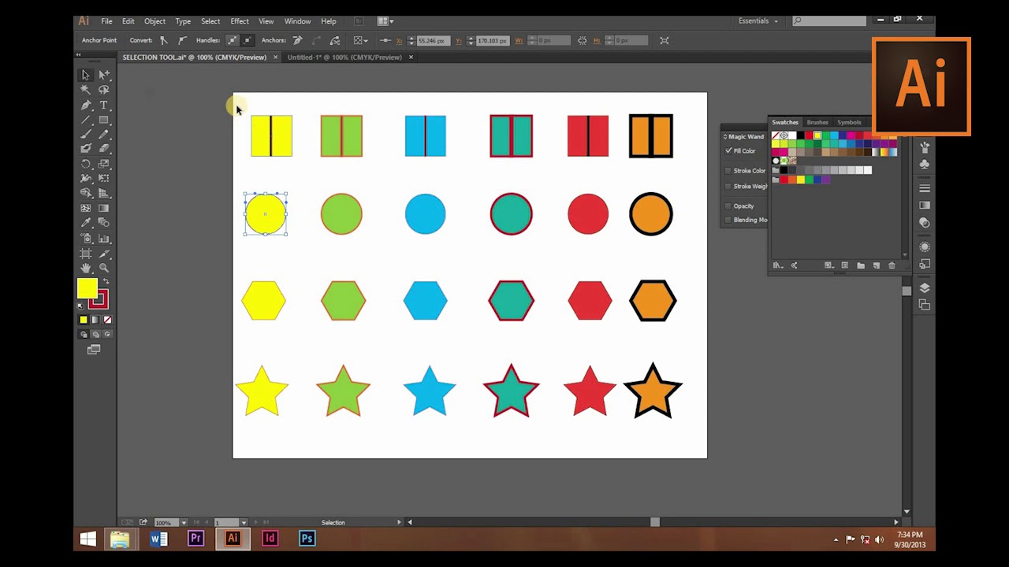Screen dimensions: 1009x567
Task: Click the Y coordinate value field
Action: (x=493, y=40)
